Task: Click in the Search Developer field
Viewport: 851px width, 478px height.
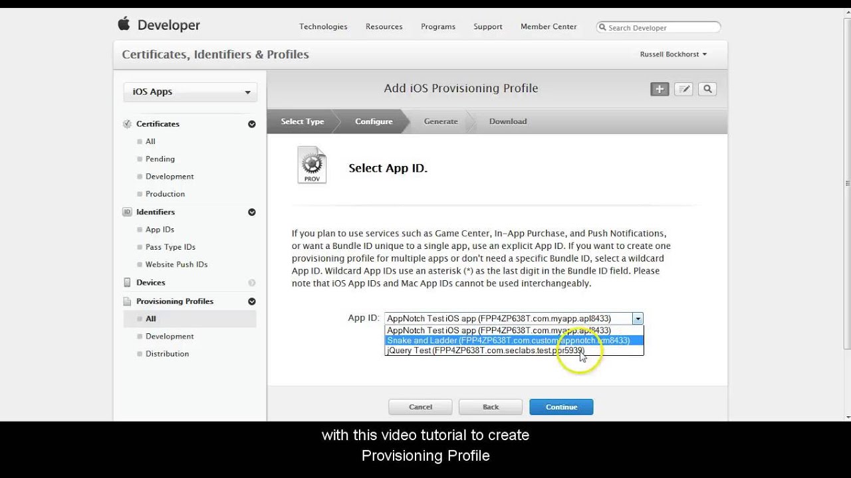Action: point(658,27)
